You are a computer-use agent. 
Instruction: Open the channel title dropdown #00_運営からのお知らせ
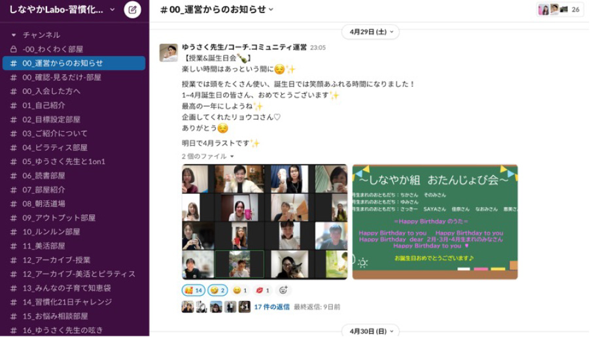(217, 10)
